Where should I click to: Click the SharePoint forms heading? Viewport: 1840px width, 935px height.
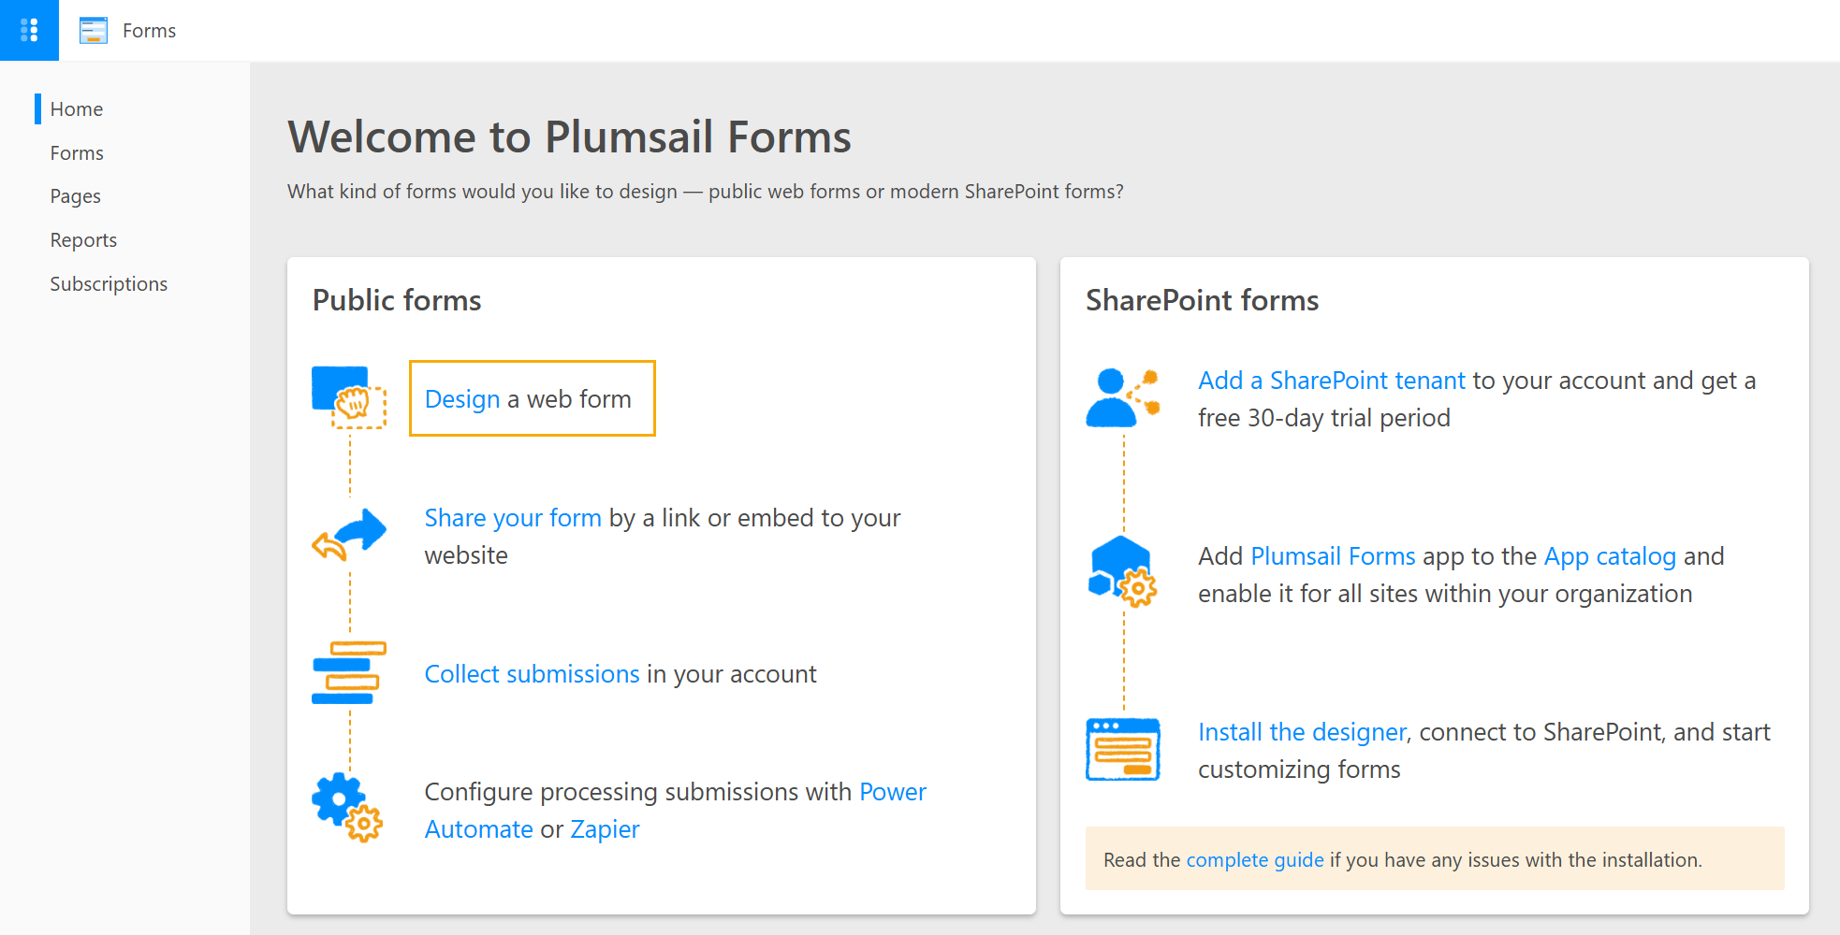click(x=1202, y=300)
